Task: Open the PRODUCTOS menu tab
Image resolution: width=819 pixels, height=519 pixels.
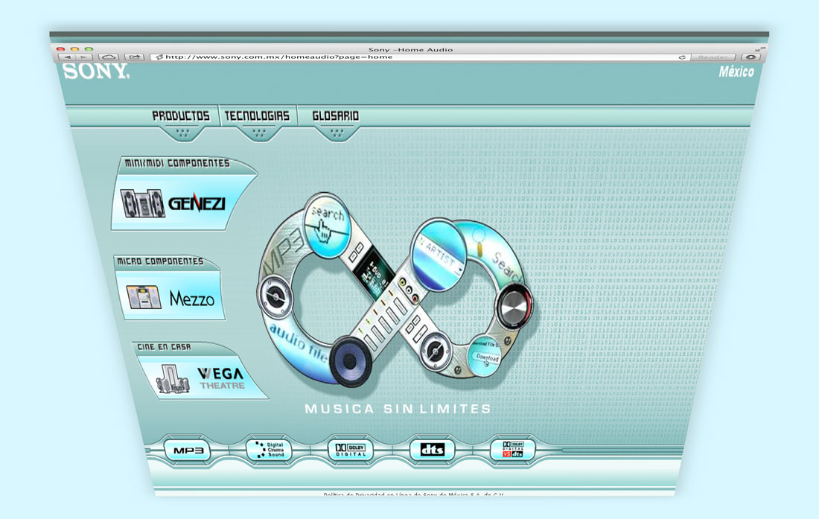Action: point(181,116)
